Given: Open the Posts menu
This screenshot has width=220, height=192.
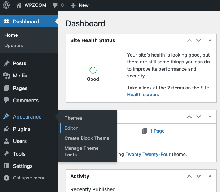Looking at the screenshot, I should pyautogui.click(x=19, y=63).
